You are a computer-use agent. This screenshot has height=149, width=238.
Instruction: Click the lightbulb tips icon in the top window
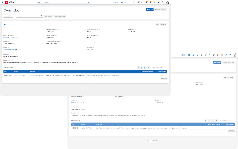pyautogui.click(x=163, y=2)
